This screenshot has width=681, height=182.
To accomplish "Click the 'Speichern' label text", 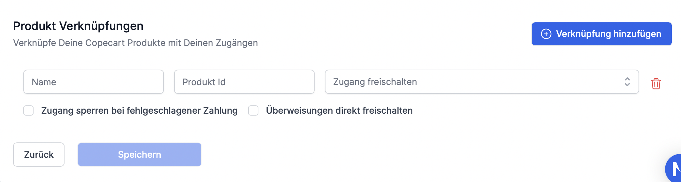I will click(139, 155).
